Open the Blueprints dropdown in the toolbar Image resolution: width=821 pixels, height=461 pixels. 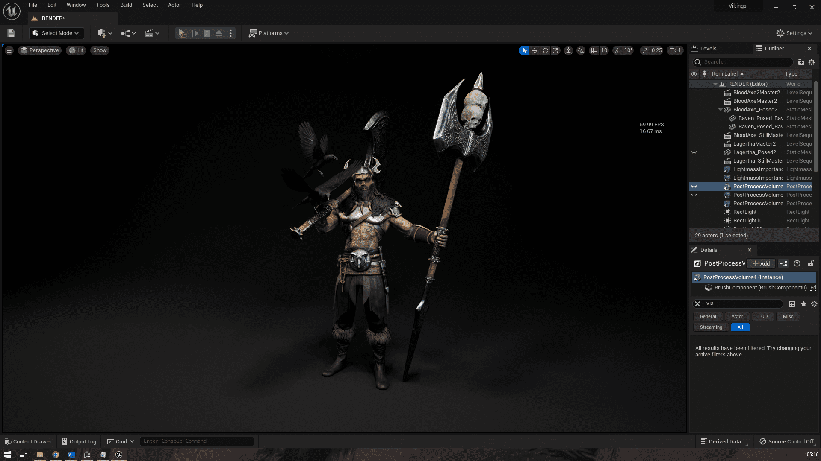click(128, 33)
